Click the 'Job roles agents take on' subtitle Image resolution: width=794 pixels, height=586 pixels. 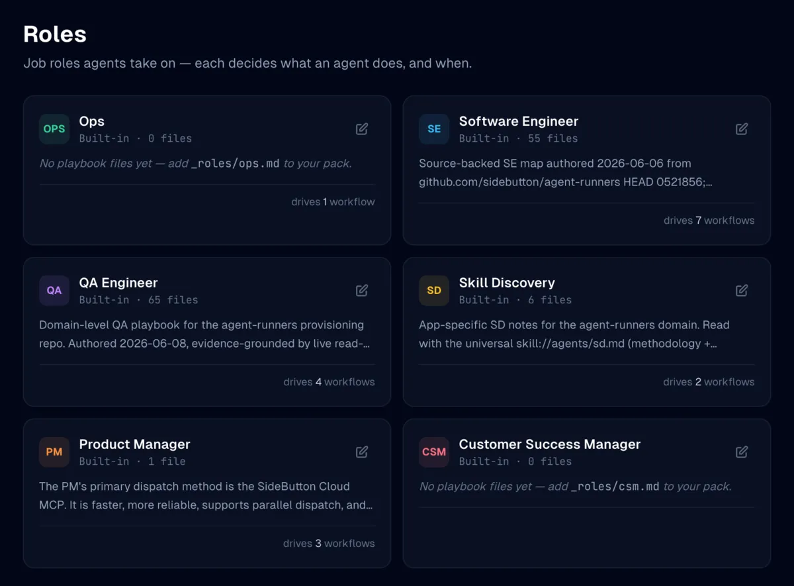coord(247,64)
